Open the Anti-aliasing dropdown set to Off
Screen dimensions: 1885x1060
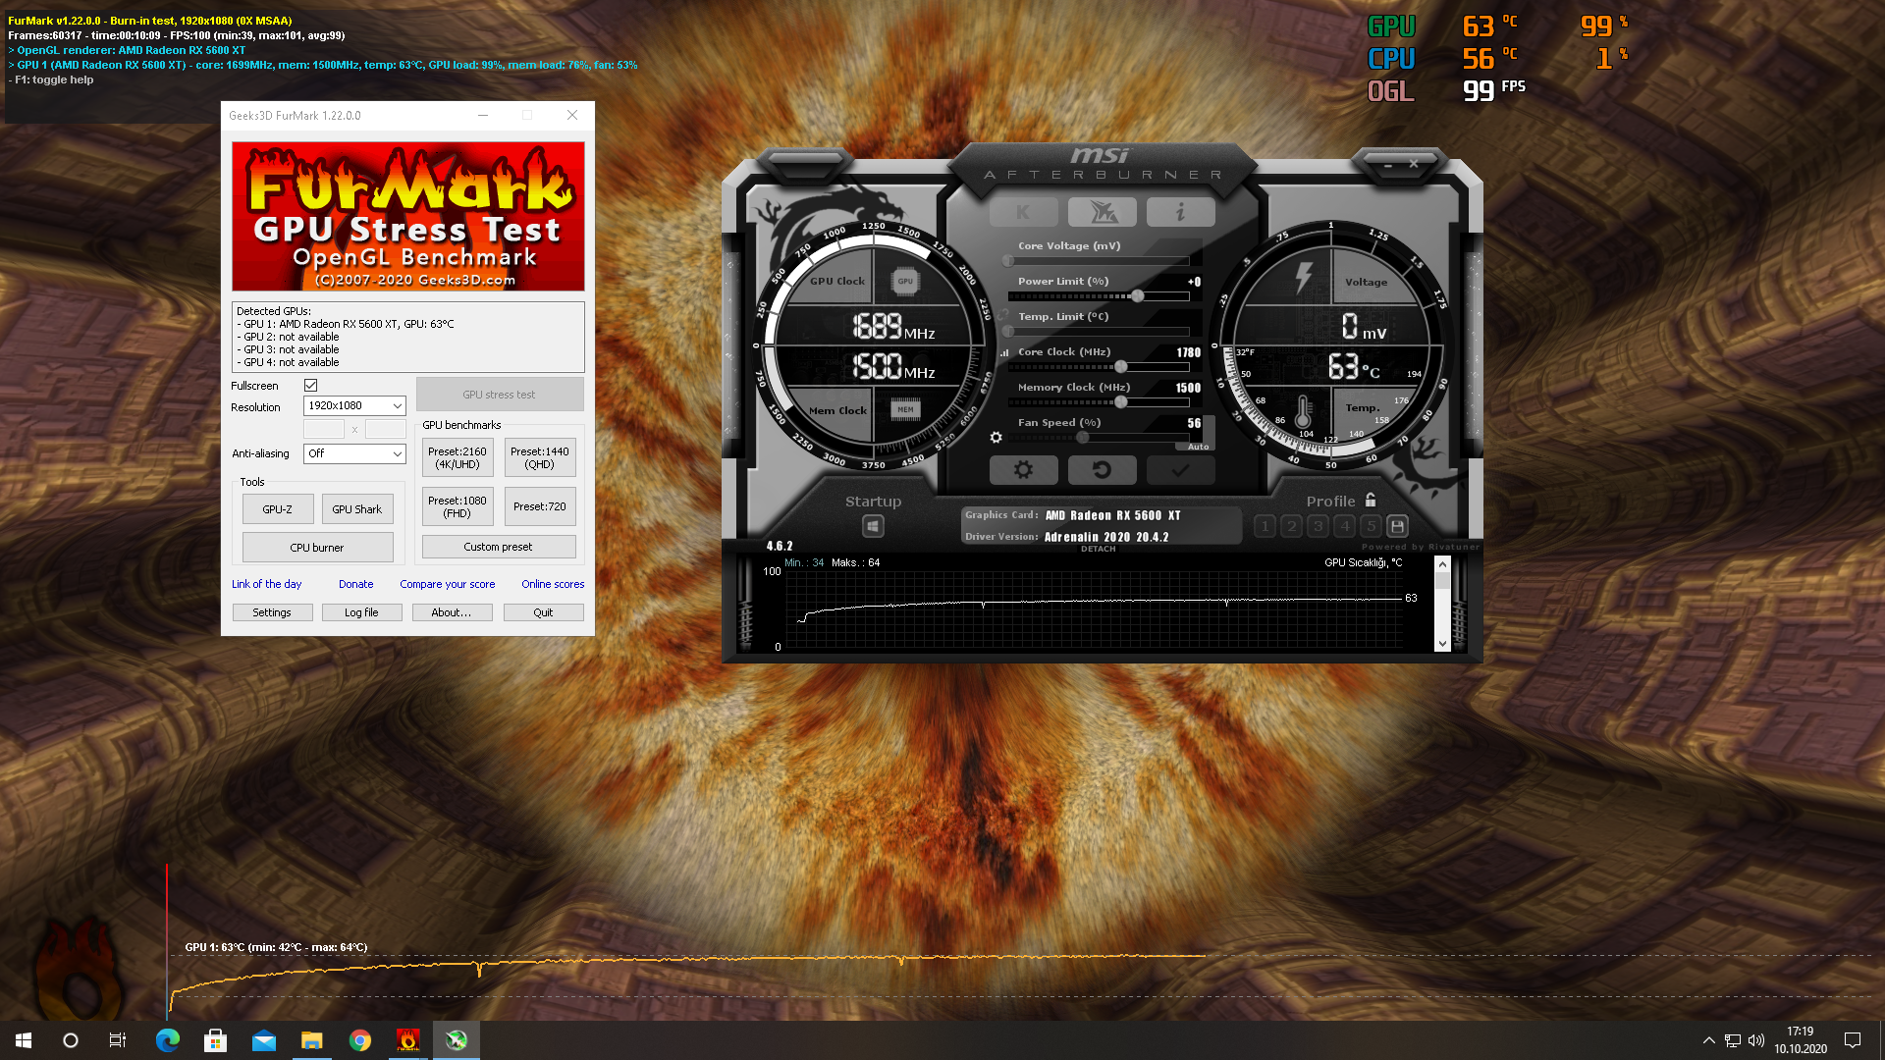click(x=354, y=453)
